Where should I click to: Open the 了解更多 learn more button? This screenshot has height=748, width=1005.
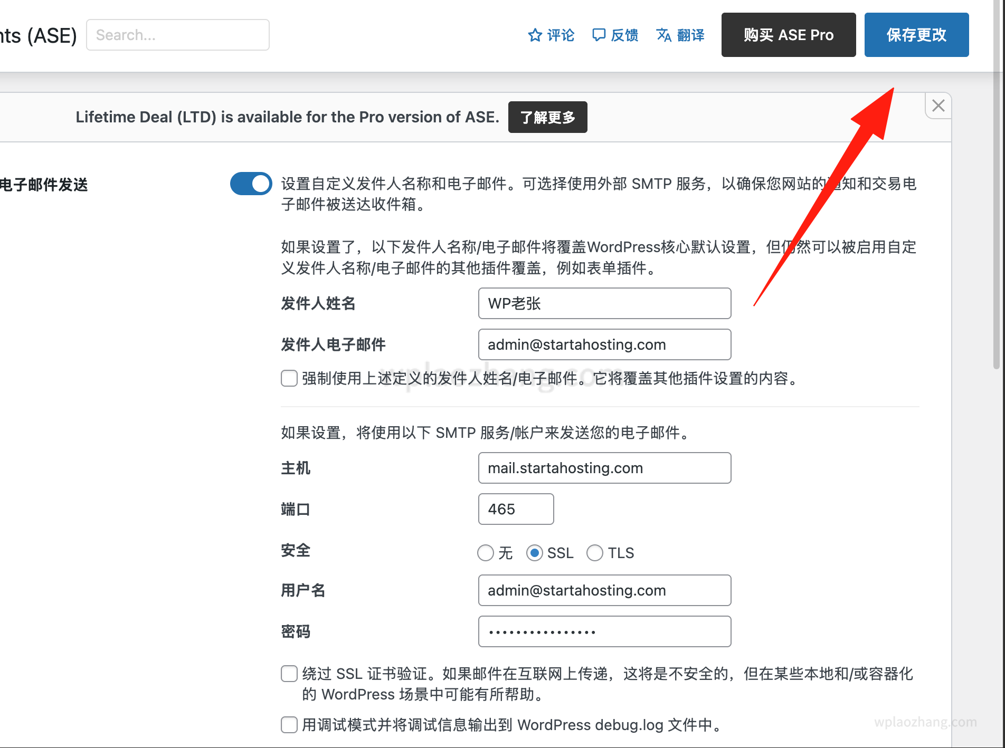(547, 117)
